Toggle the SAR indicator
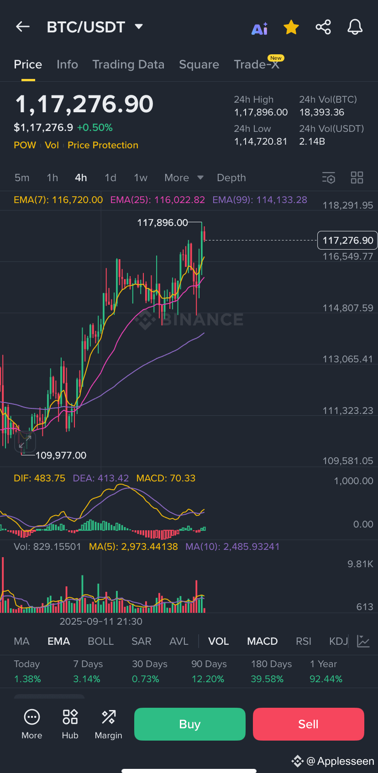 pos(142,641)
